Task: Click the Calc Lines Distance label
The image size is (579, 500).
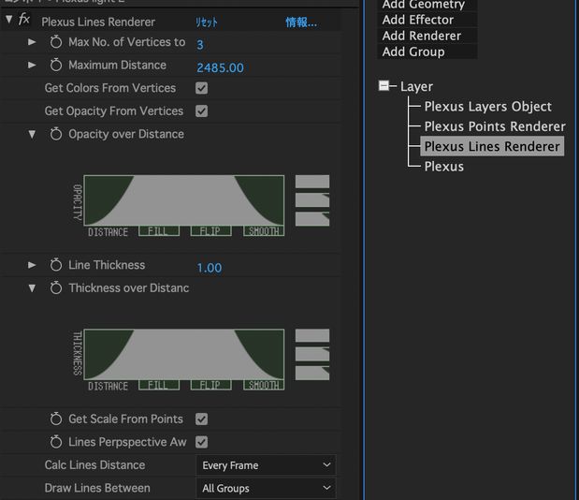Action: pyautogui.click(x=94, y=465)
